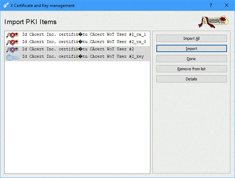Click the window title bar text
Image resolution: width=235 pixels, height=178 pixels.
(42, 6)
